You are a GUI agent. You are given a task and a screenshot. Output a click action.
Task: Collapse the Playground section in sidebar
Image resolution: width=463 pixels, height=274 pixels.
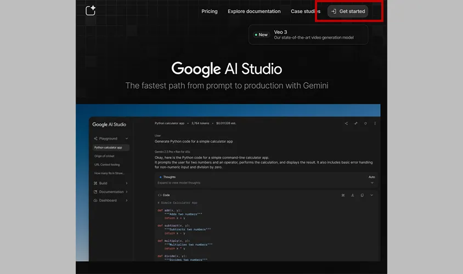[127, 139]
